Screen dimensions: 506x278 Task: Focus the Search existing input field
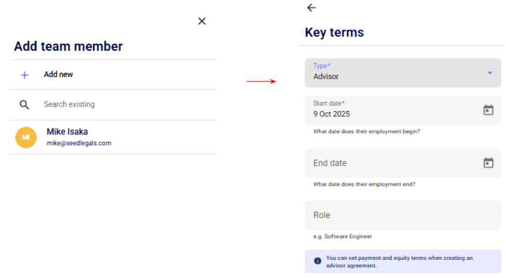click(114, 105)
